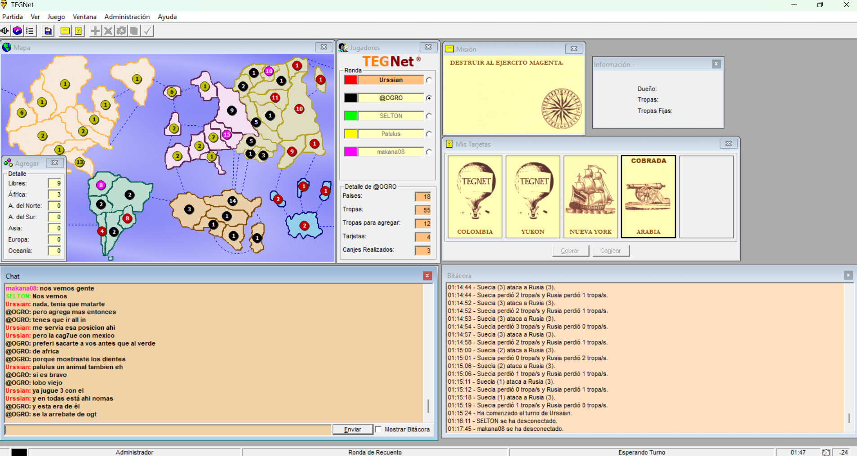
Task: Click the chat message input field
Action: tap(168, 430)
